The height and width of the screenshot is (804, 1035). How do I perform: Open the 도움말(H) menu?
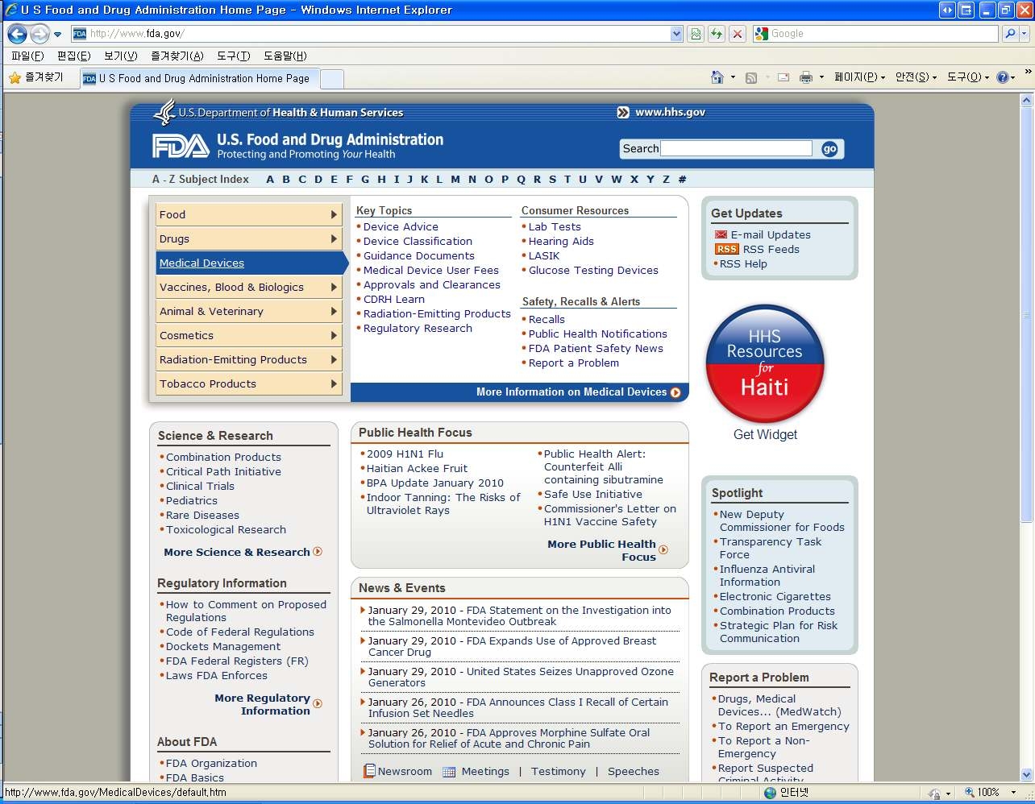[x=285, y=56]
